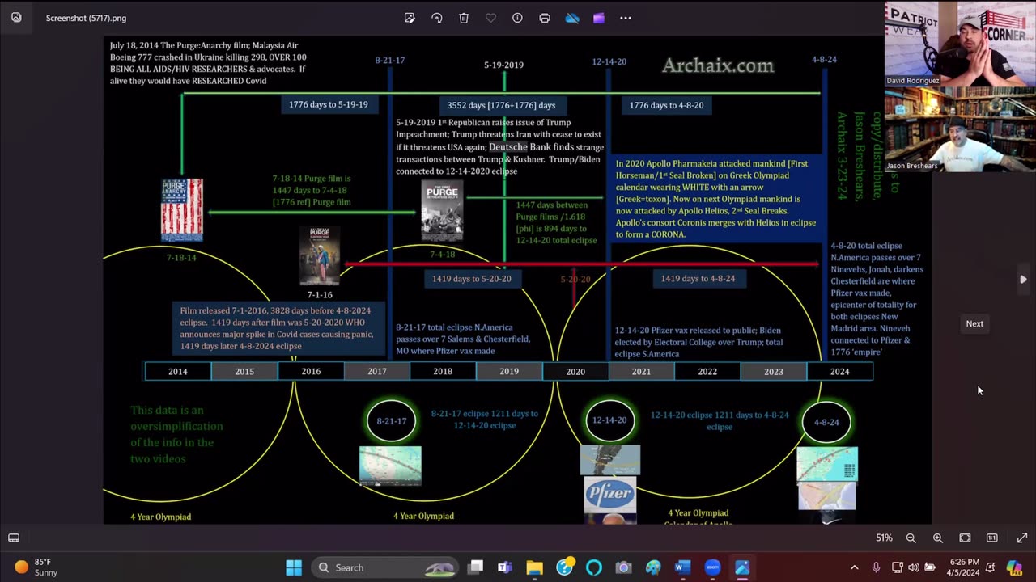Viewport: 1036px width, 582px height.
Task: Select Jason Breshears video thumbnail
Action: (x=960, y=130)
